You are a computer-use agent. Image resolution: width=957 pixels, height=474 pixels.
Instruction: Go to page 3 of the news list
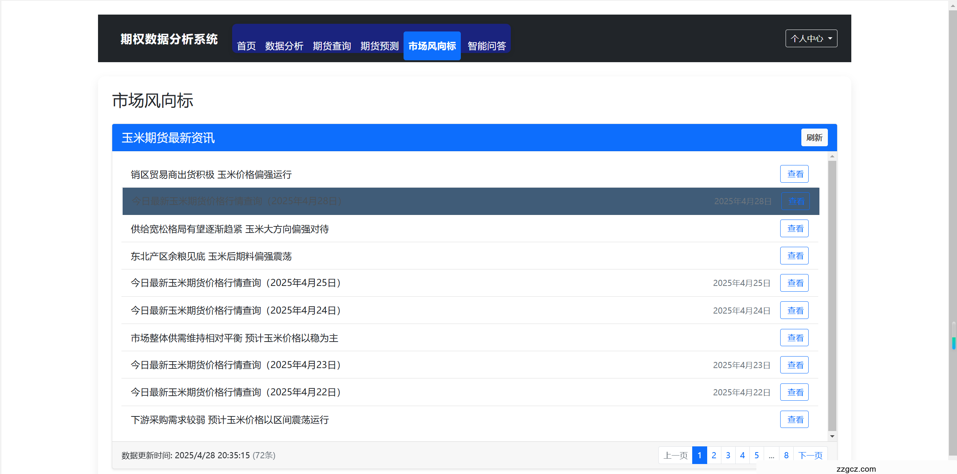click(x=728, y=455)
